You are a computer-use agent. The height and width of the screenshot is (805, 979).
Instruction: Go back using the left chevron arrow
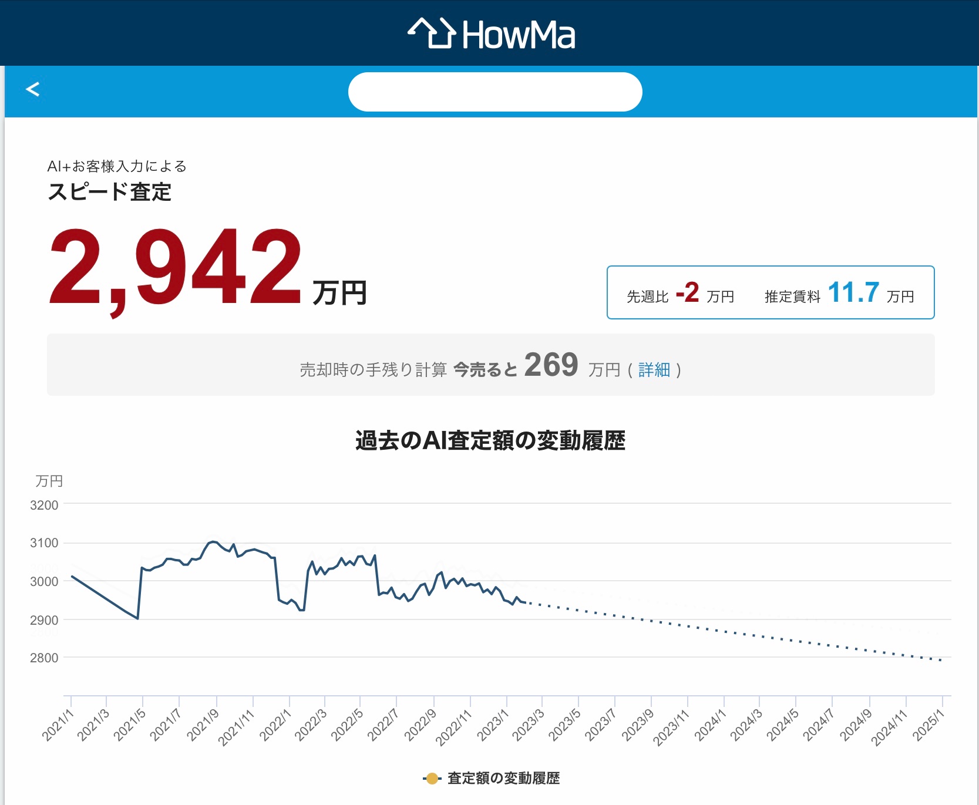[x=32, y=89]
